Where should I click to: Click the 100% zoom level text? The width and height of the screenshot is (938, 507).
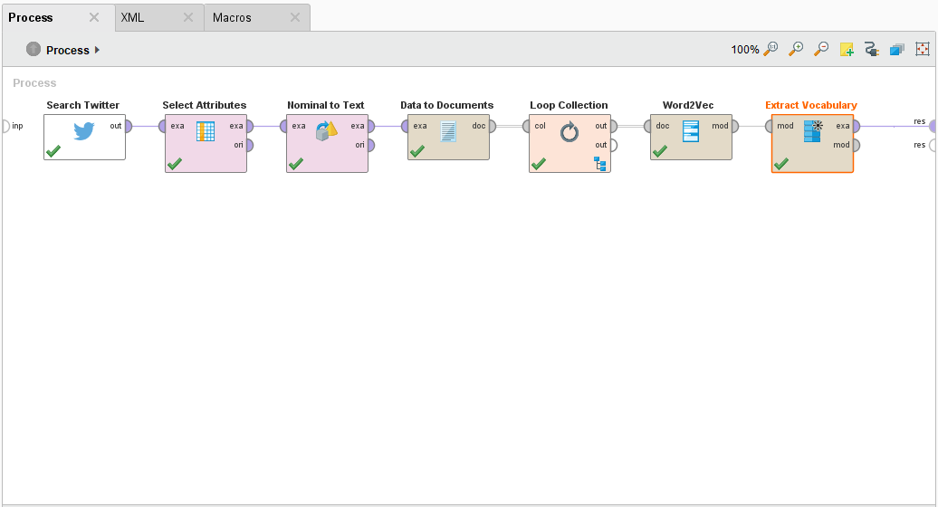745,50
